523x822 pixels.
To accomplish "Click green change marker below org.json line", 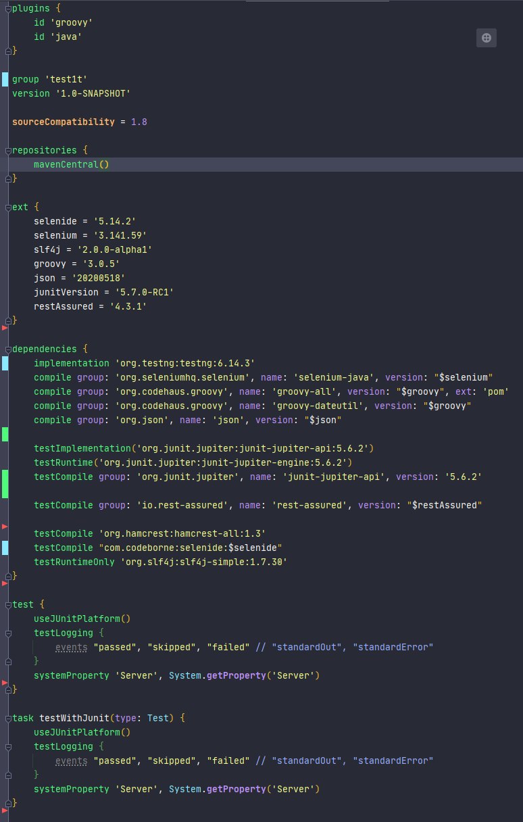I will click(5, 434).
